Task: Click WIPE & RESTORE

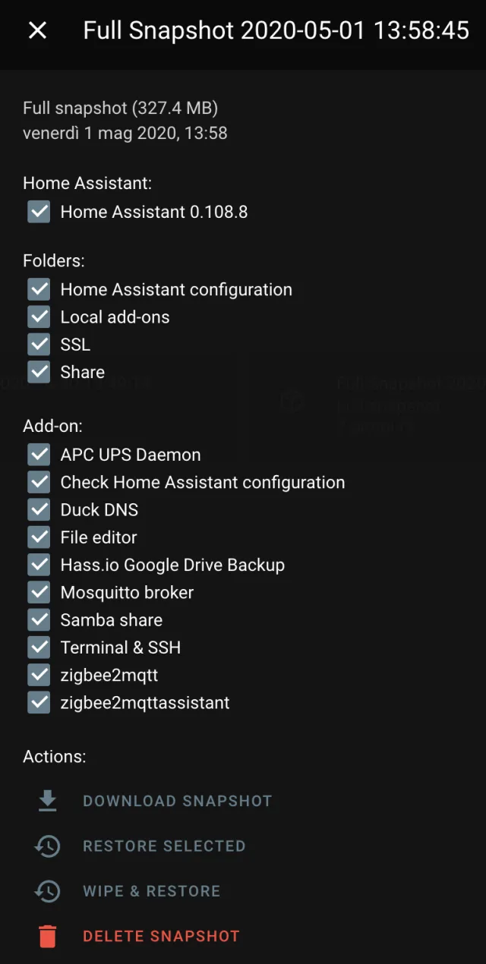Action: pyautogui.click(x=151, y=891)
